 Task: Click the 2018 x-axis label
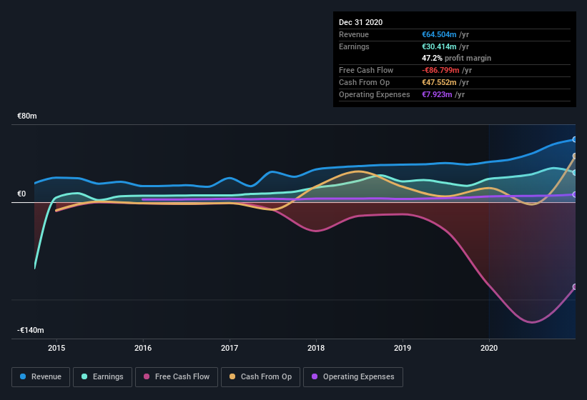coord(316,348)
